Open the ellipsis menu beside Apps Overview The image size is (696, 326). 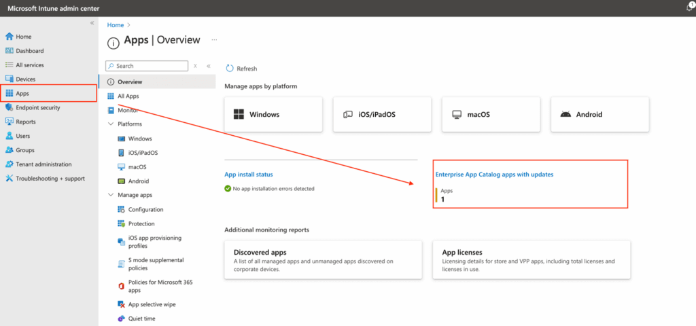pyautogui.click(x=214, y=40)
